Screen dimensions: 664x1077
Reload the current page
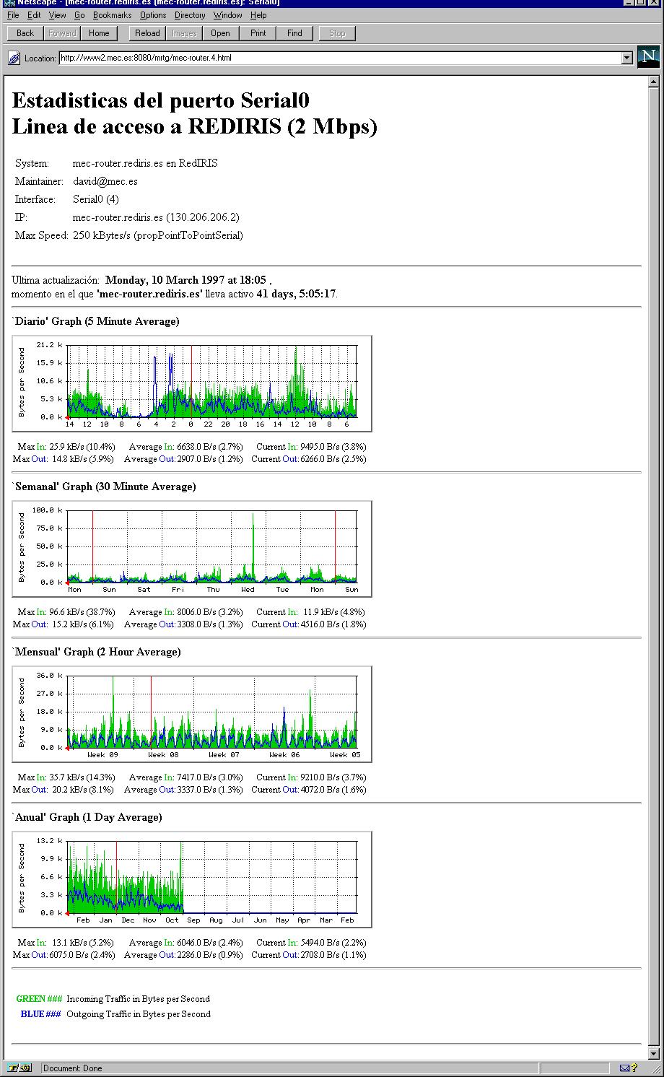[147, 33]
